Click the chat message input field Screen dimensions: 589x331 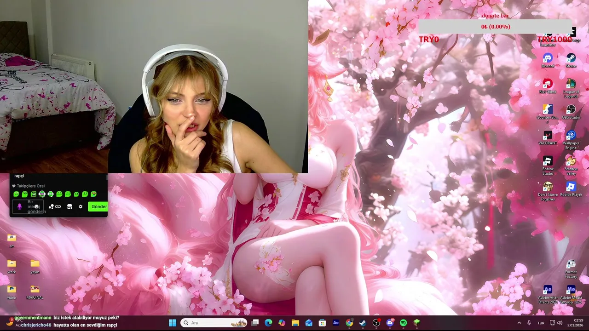tap(28, 206)
